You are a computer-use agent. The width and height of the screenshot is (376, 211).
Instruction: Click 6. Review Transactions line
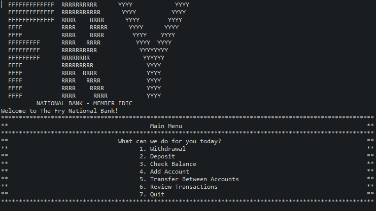pyautogui.click(x=179, y=187)
